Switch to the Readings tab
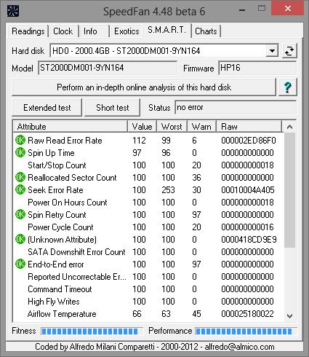This screenshot has height=357, width=309. [x=28, y=31]
